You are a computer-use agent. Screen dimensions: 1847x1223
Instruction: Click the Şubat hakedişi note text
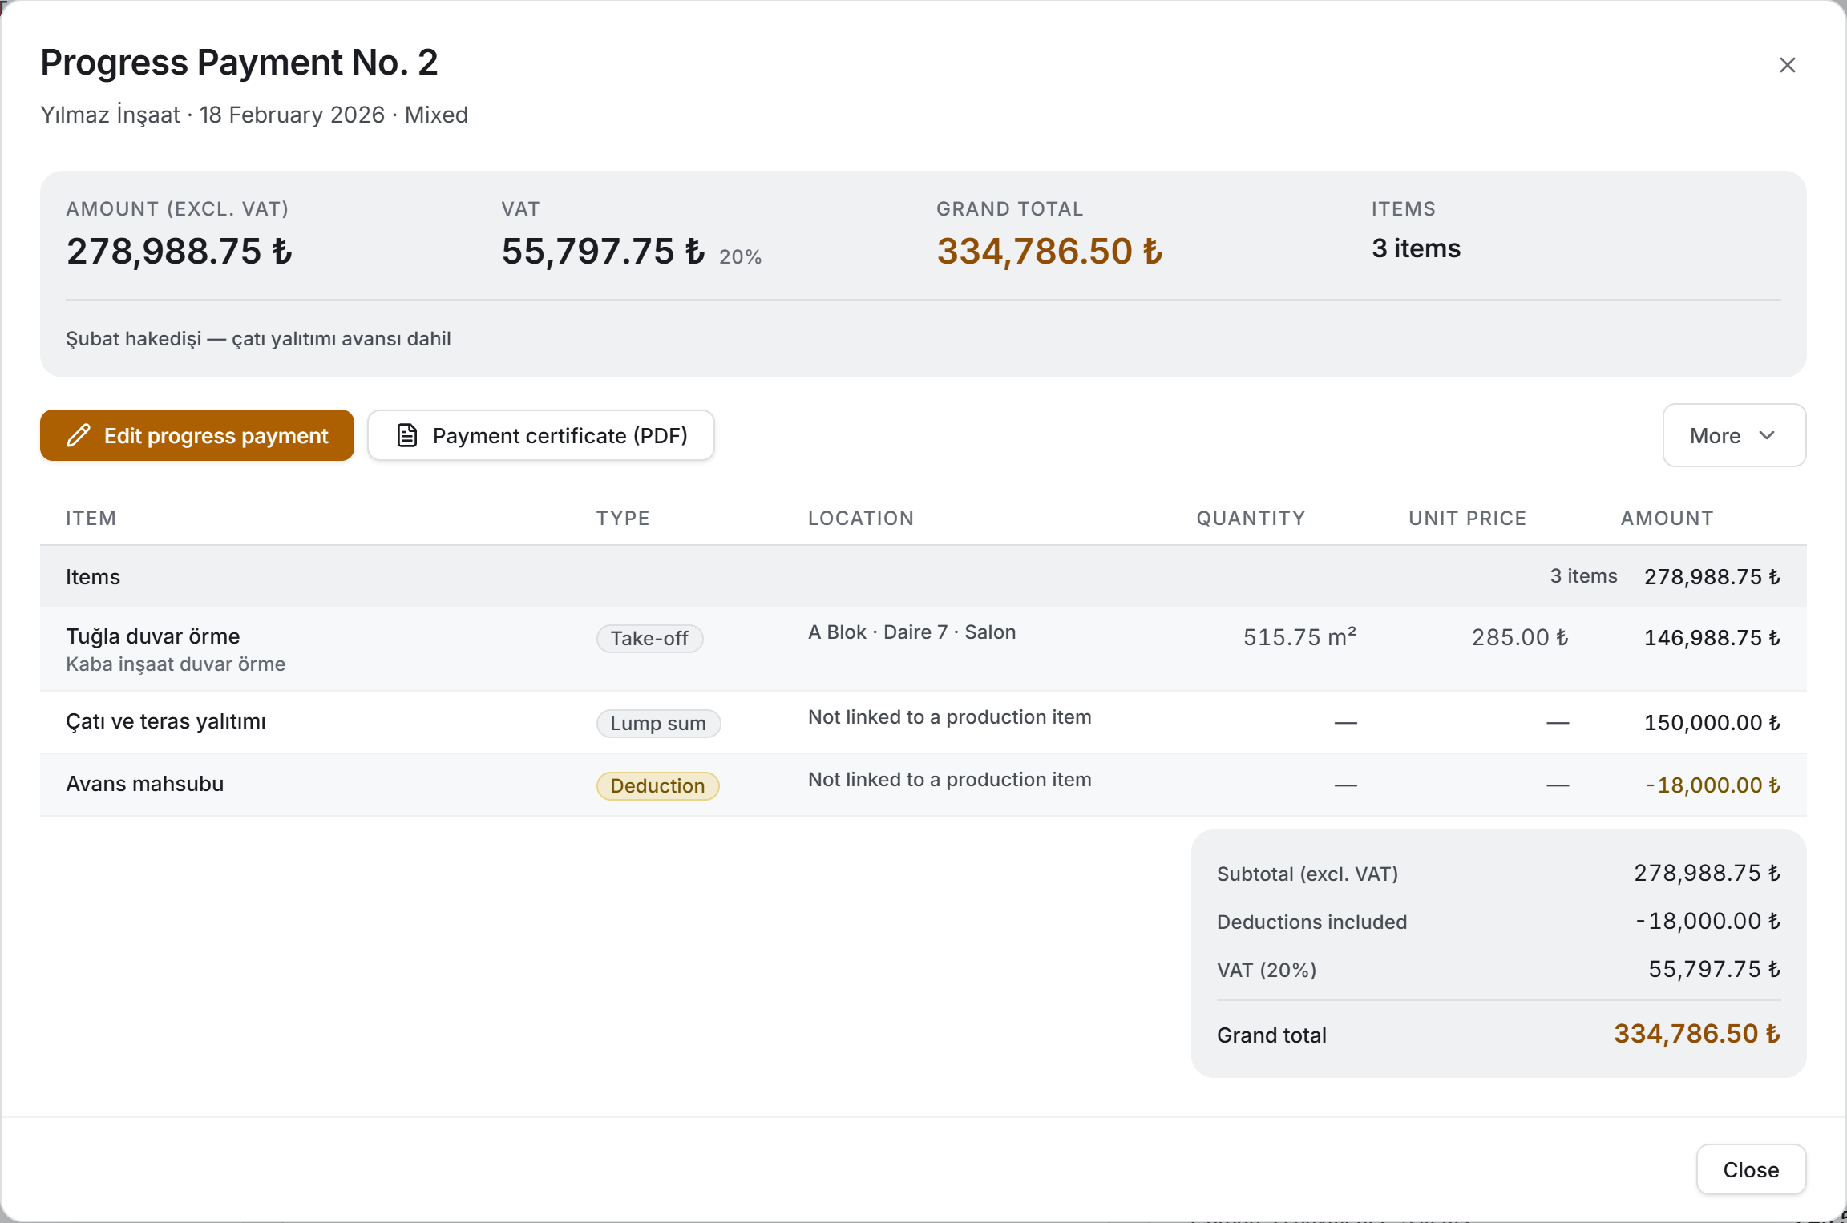pyautogui.click(x=258, y=338)
